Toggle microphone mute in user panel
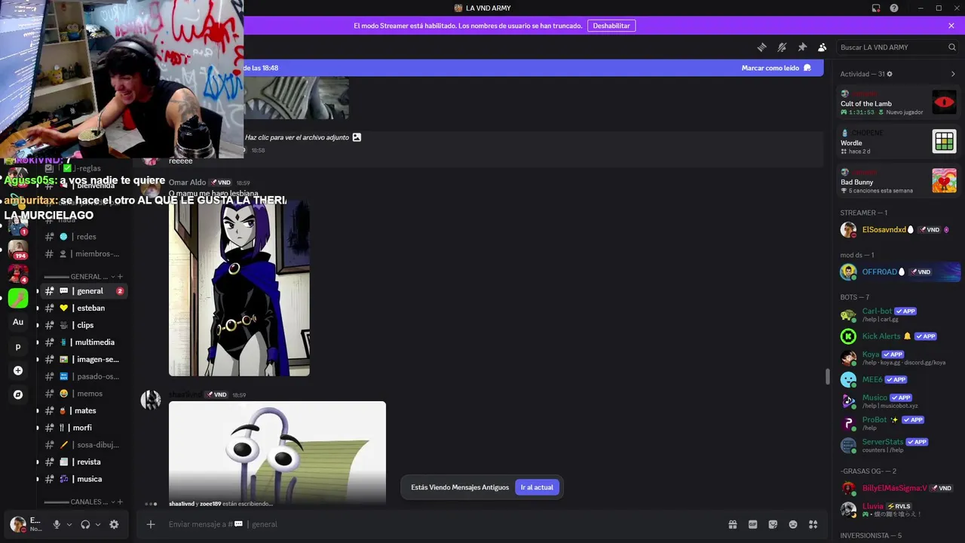 [57, 524]
